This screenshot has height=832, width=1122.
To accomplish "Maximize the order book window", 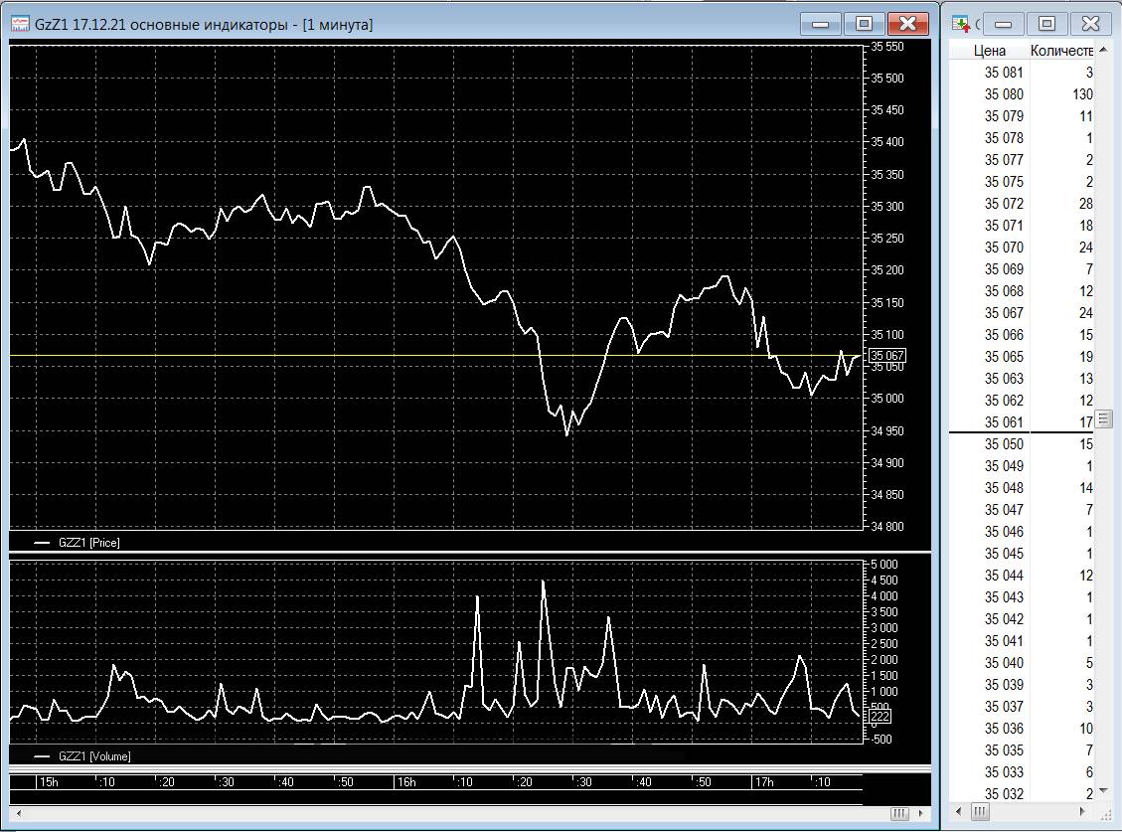I will pos(1046,24).
